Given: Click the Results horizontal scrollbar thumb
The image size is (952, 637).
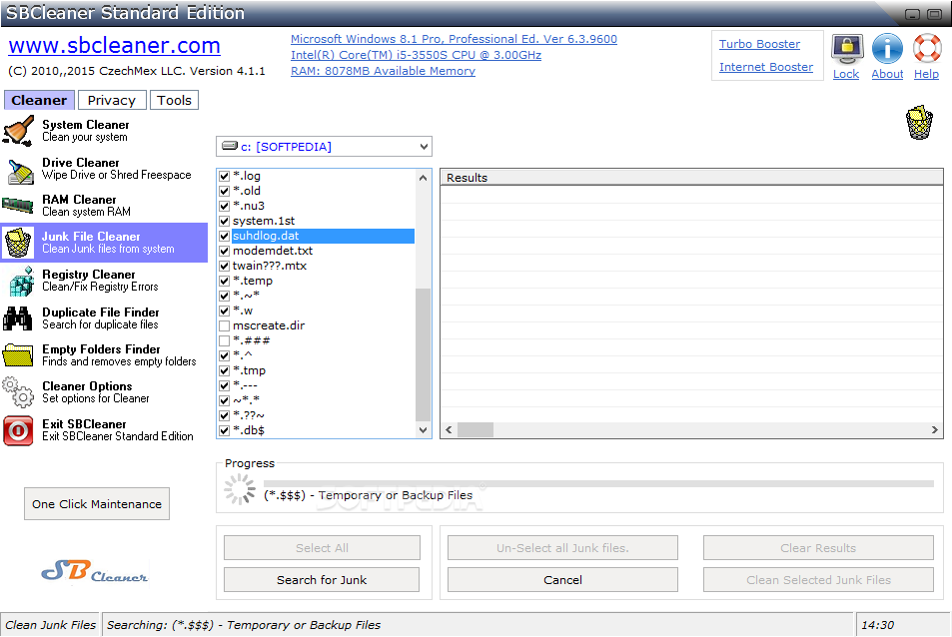Looking at the screenshot, I should click(x=476, y=430).
